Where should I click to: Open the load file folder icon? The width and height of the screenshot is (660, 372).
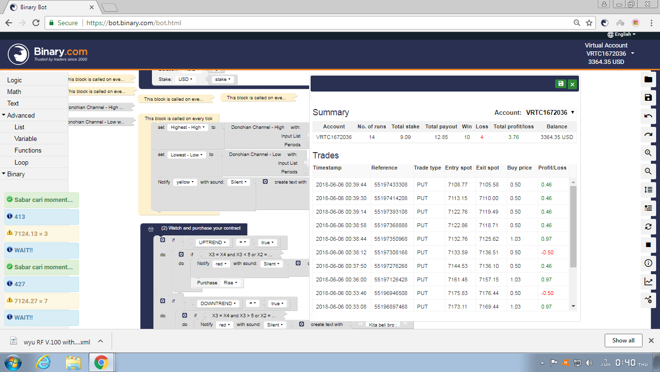point(648,79)
